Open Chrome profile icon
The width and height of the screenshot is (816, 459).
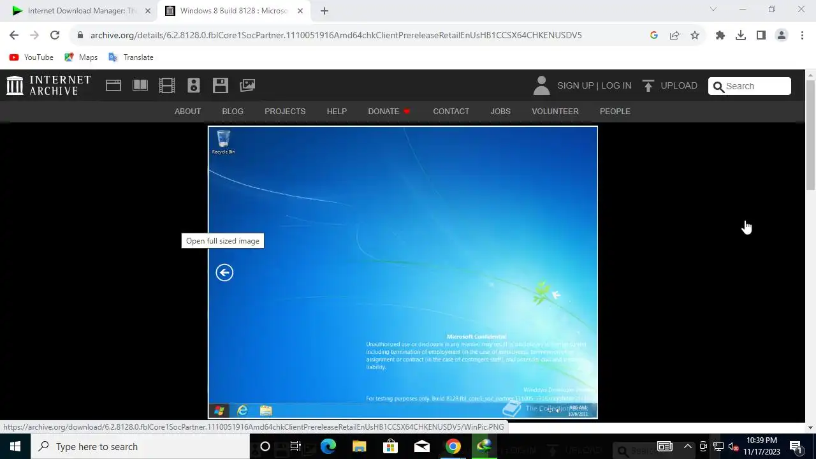pyautogui.click(x=782, y=35)
